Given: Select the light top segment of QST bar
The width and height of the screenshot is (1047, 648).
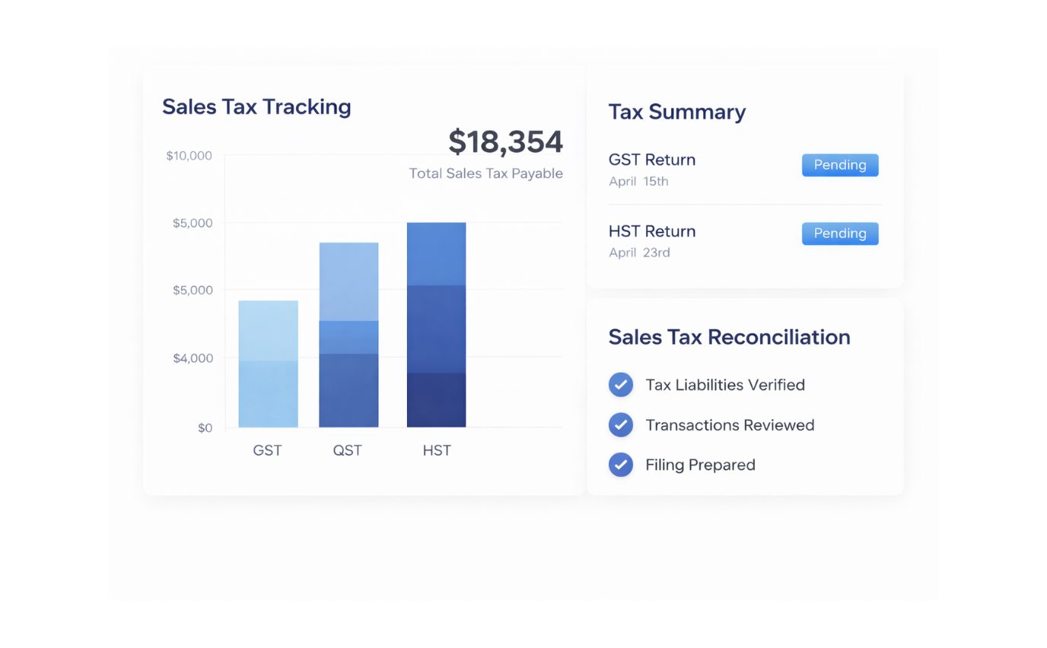Looking at the screenshot, I should tap(348, 281).
